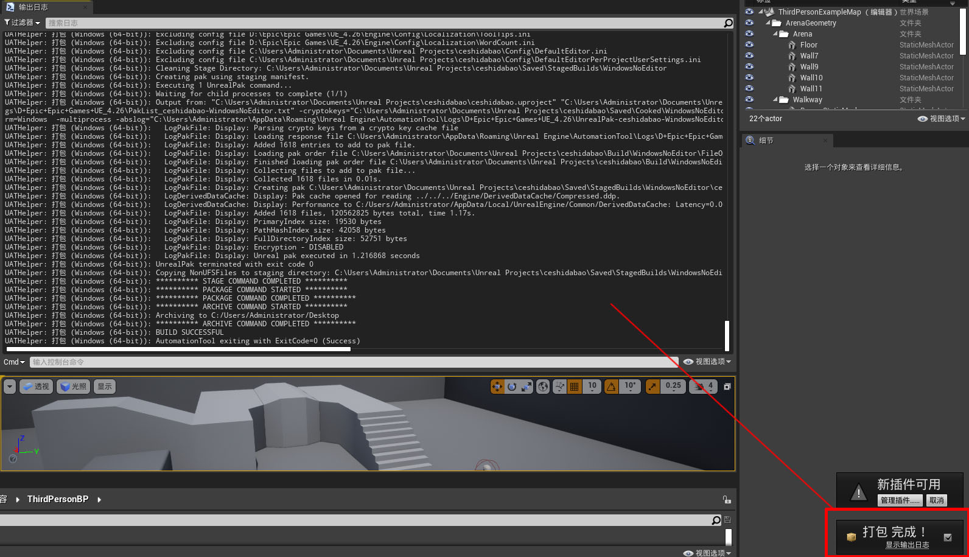Open the 透视 perspective view menu
The height and width of the screenshot is (557, 969).
click(36, 387)
